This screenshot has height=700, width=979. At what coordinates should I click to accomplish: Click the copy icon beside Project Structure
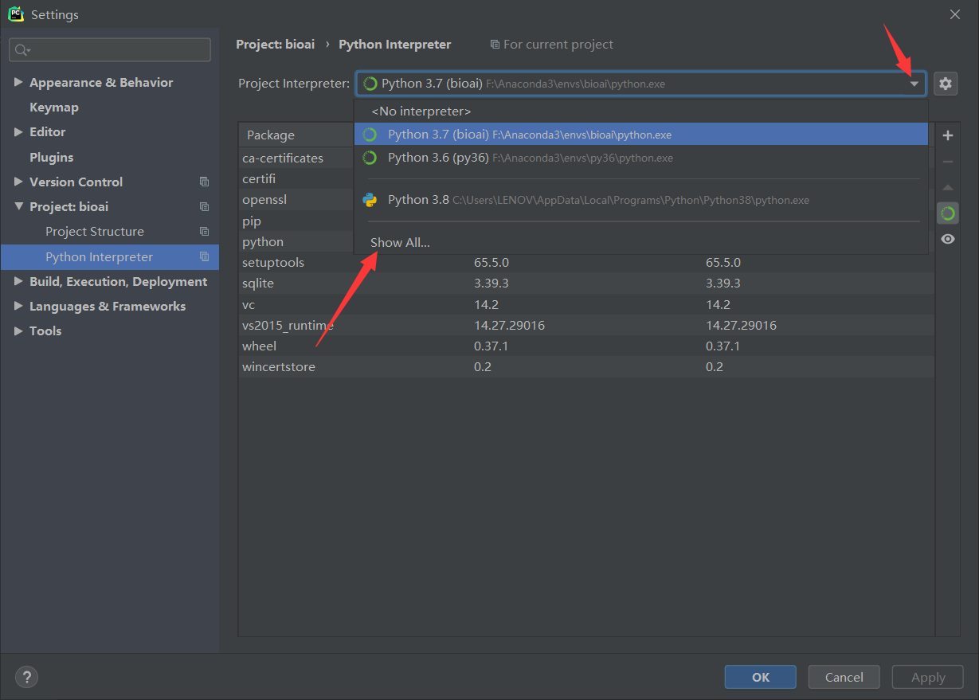tap(205, 231)
